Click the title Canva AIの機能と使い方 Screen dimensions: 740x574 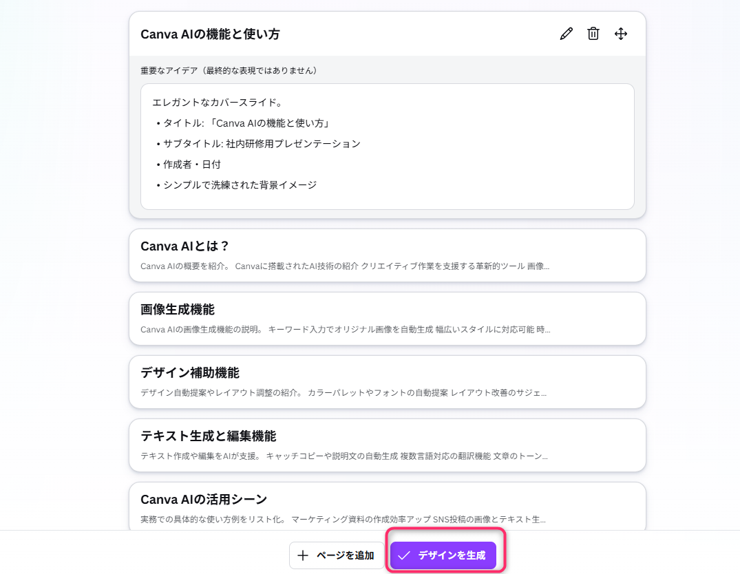tap(210, 32)
